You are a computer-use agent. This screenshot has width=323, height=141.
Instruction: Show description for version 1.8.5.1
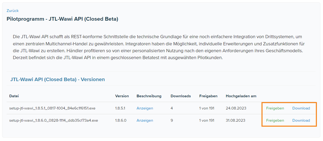click(145, 108)
